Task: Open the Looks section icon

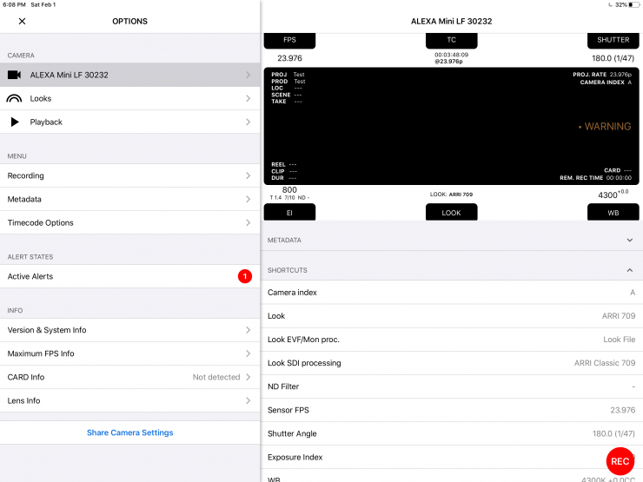Action: click(14, 98)
